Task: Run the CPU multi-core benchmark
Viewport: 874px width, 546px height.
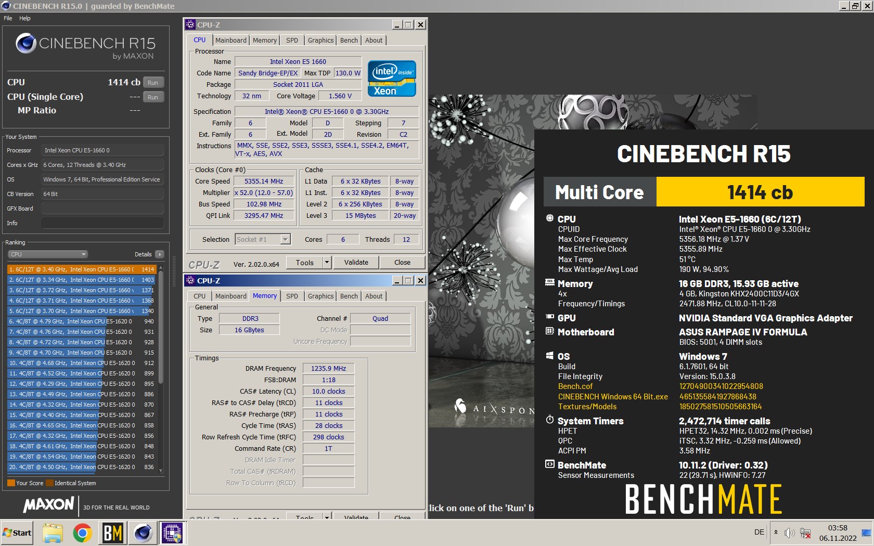Action: click(152, 82)
